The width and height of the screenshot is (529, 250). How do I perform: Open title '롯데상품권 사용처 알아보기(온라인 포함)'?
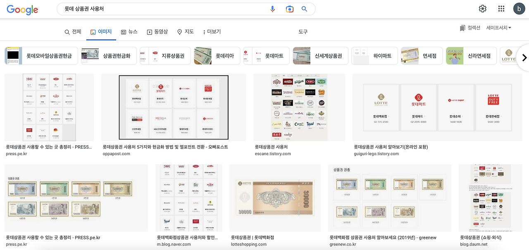(x=391, y=147)
